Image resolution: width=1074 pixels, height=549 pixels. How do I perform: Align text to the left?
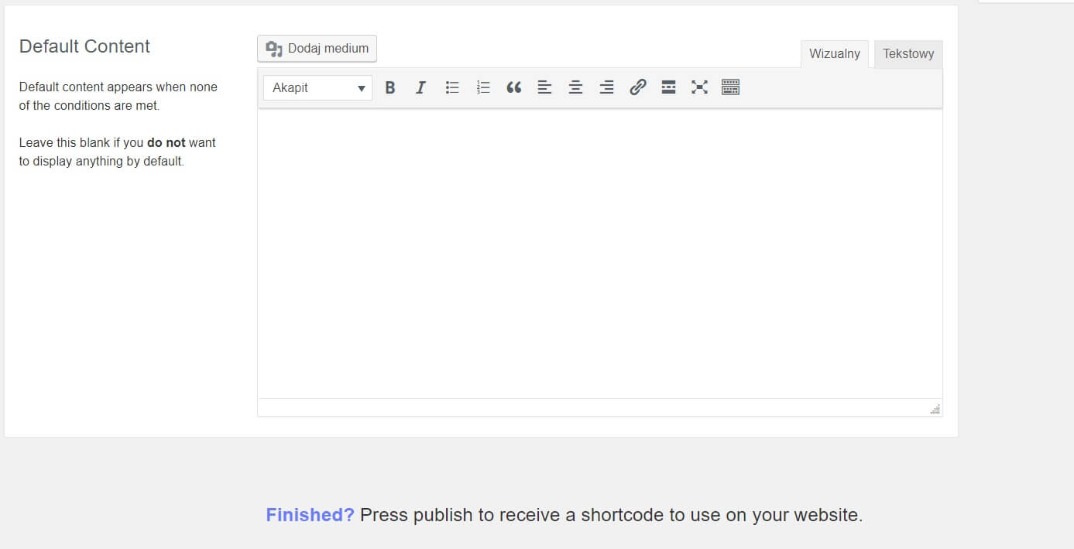point(544,87)
